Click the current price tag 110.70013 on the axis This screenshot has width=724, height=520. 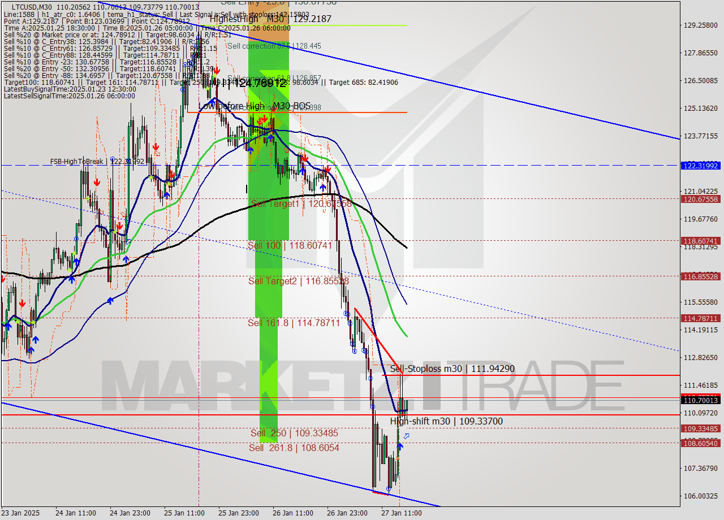click(701, 400)
